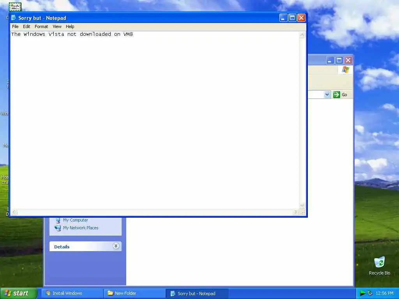
Task: Open the Format menu in Notepad
Action: 41,26
